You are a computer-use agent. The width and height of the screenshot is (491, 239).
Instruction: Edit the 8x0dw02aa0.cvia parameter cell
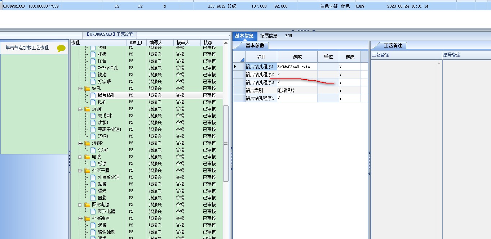(x=297, y=67)
